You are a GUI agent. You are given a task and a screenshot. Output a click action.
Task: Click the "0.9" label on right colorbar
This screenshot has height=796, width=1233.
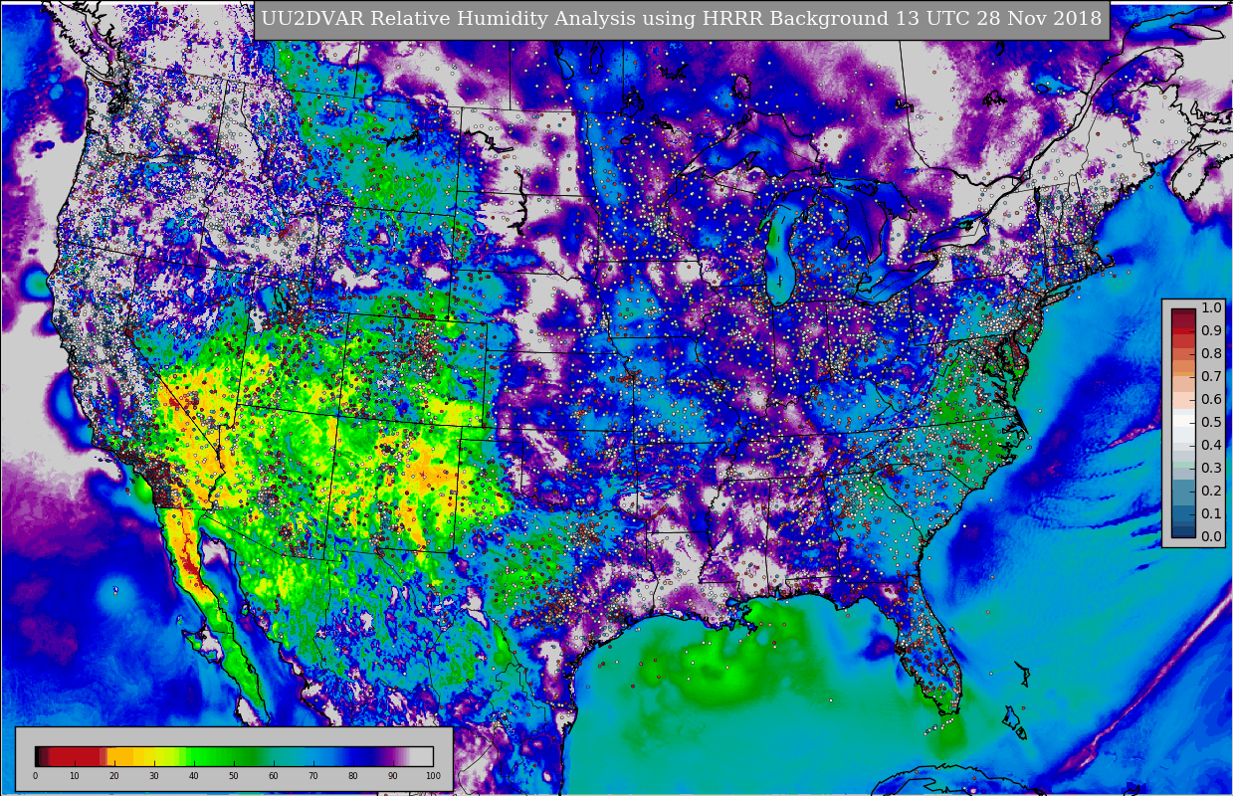[x=1211, y=330]
